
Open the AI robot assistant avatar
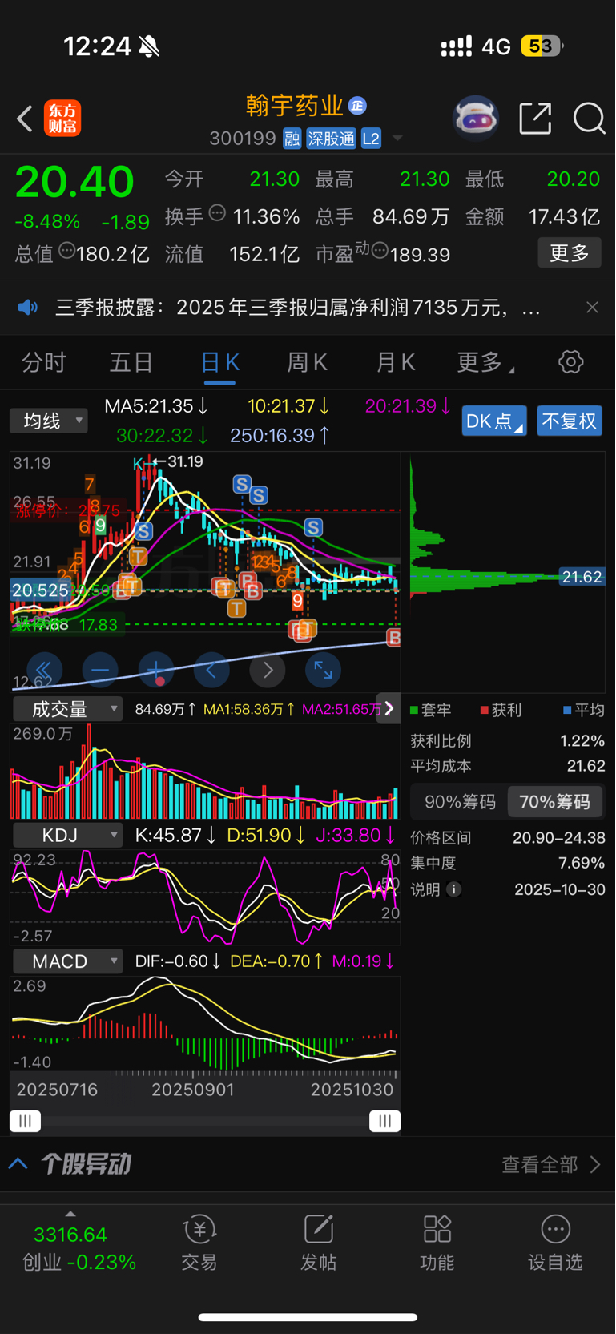pyautogui.click(x=476, y=119)
